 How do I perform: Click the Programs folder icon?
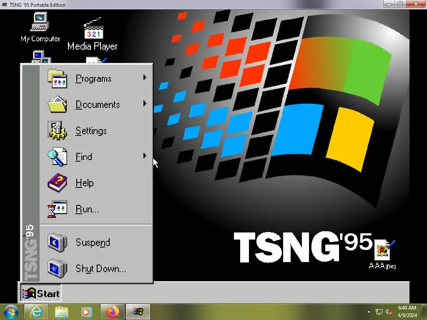click(x=58, y=79)
